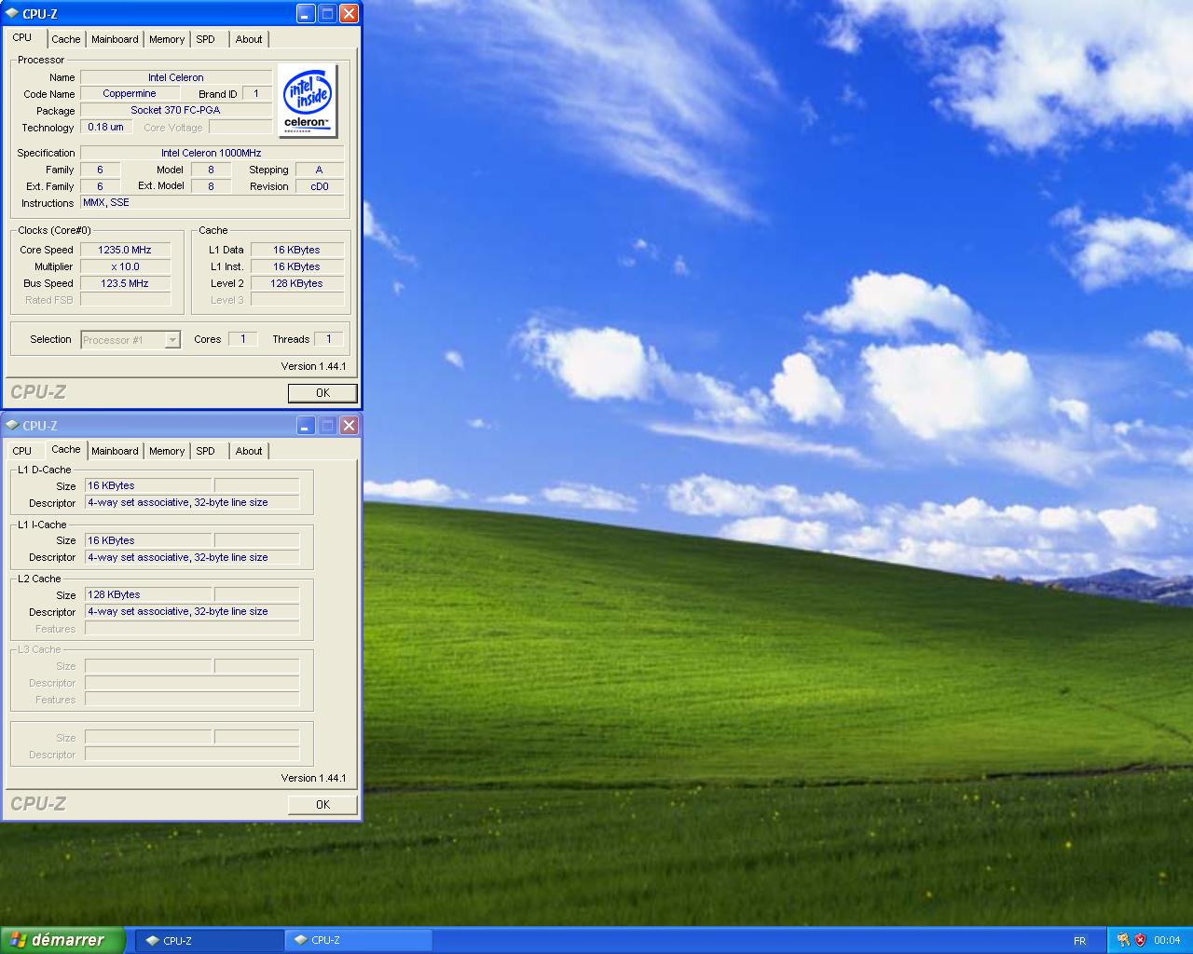Click the Core Speed value 1235.0 MHz

coord(125,250)
